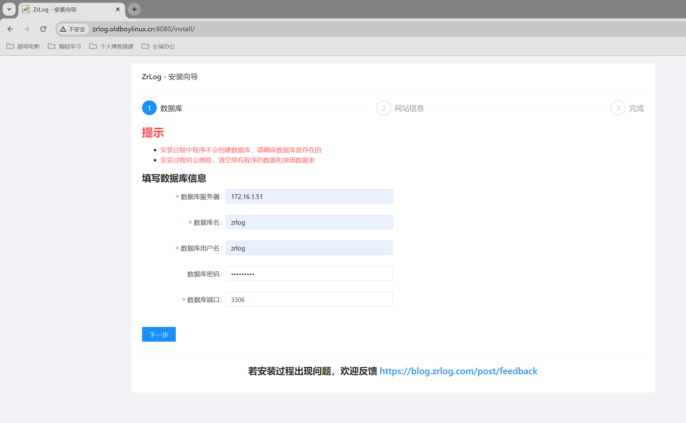This screenshot has width=686, height=423.
Task: Click the 数据库端口 field showing 3306
Action: tap(309, 300)
